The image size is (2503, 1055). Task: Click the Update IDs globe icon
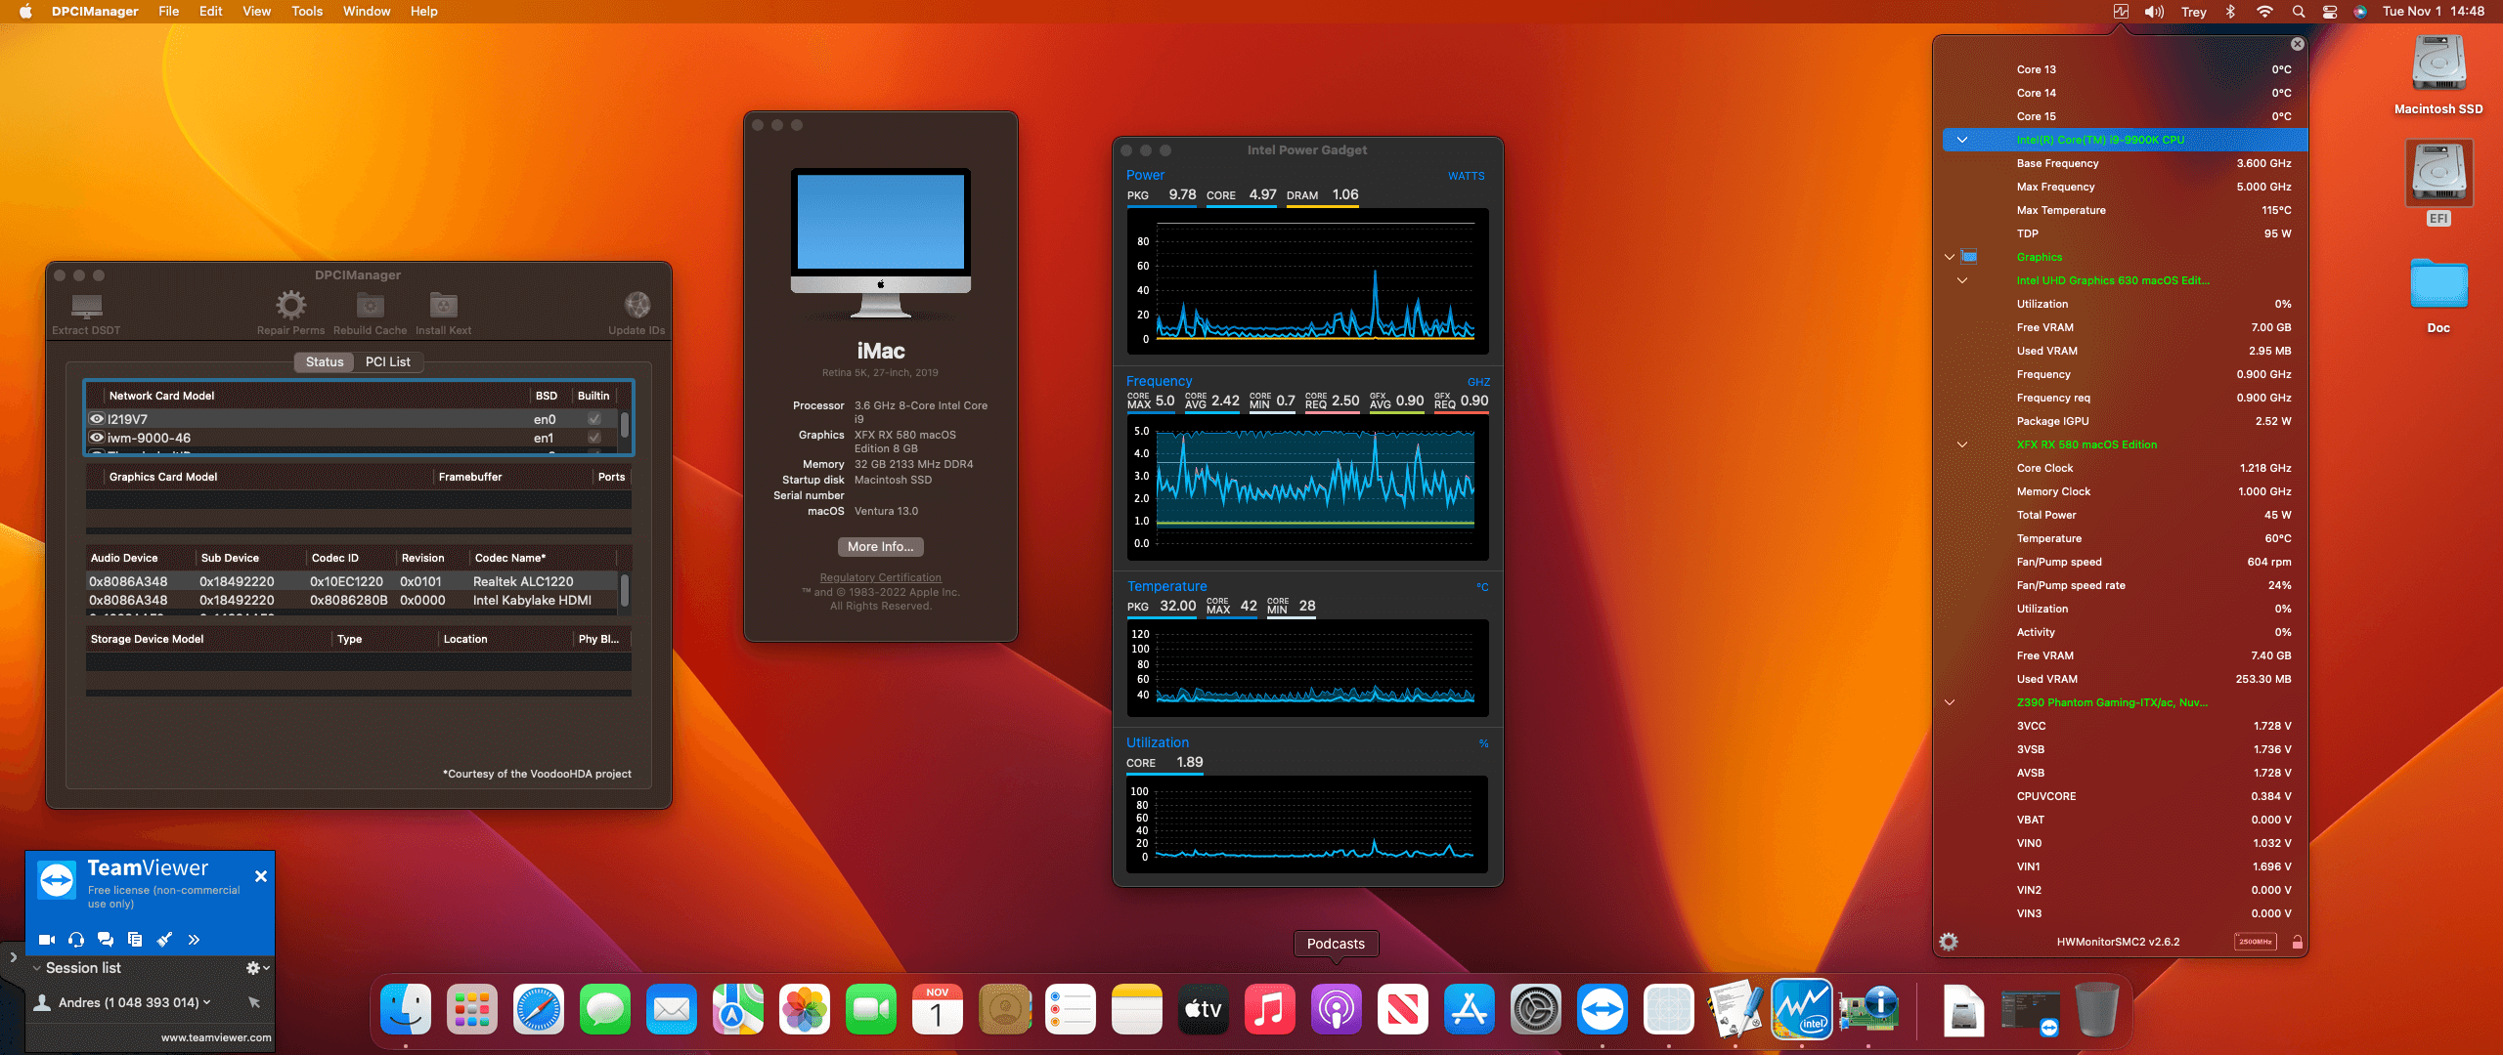point(637,306)
